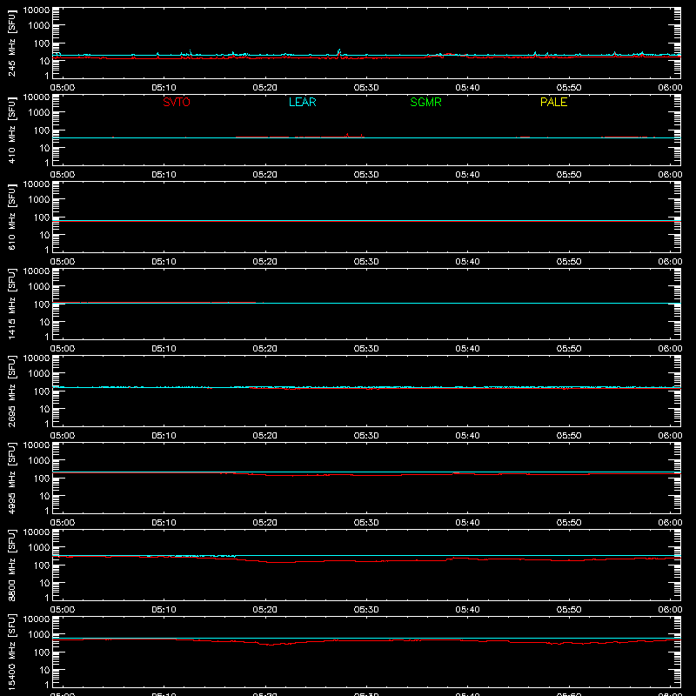Select the 15400 MHz [SFU] axis label
Screen dimensions: 696x696
[11, 652]
